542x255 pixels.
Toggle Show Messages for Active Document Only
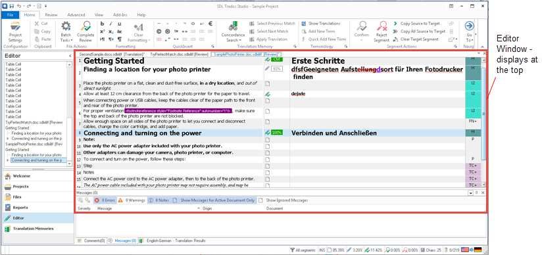pos(214,200)
